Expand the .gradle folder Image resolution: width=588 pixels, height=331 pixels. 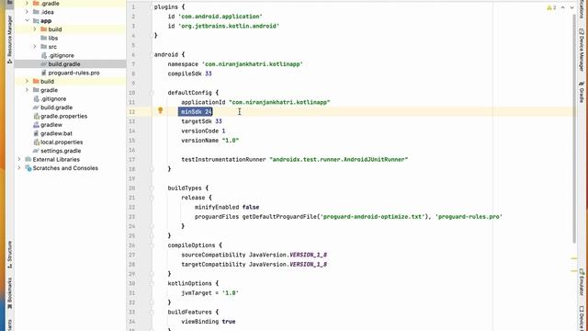pos(27,4)
